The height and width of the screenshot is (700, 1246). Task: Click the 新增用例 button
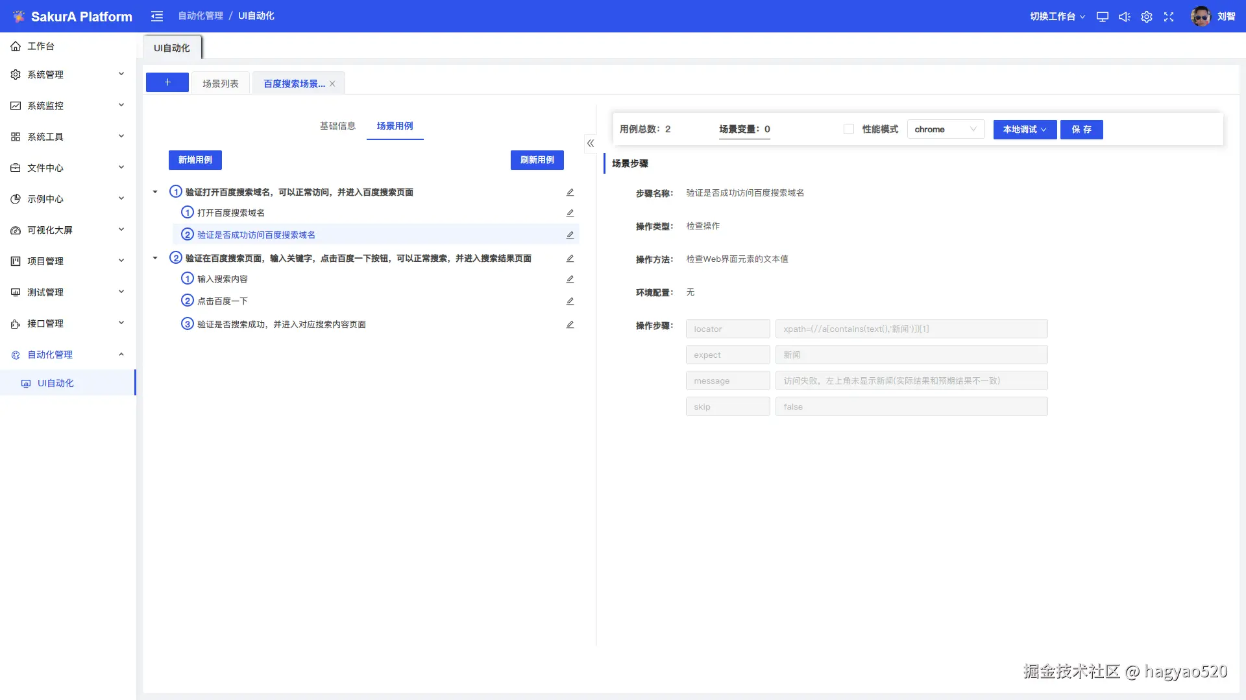pyautogui.click(x=195, y=160)
